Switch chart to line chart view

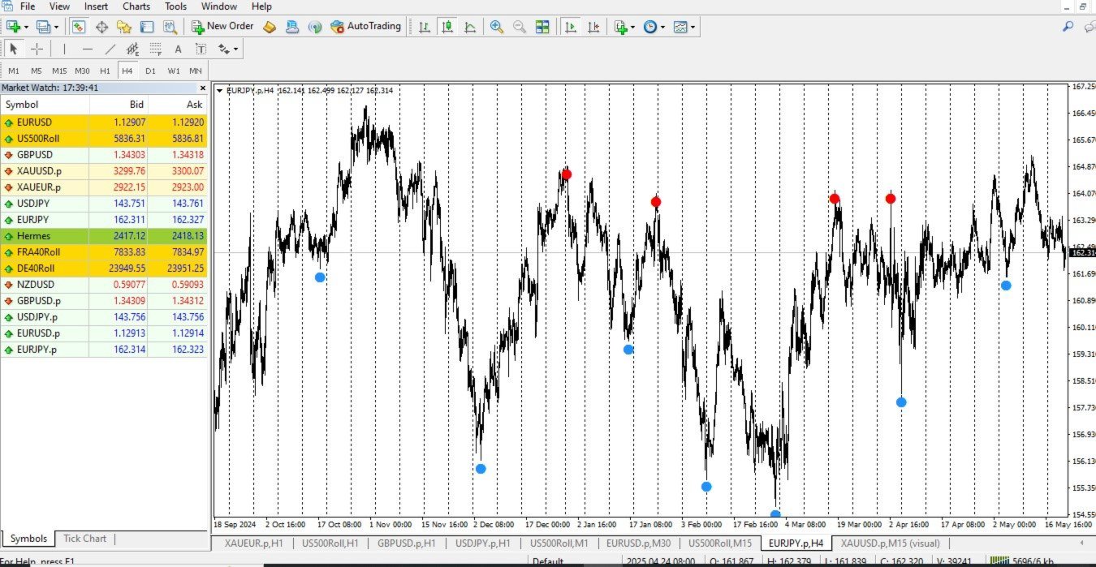[x=470, y=27]
